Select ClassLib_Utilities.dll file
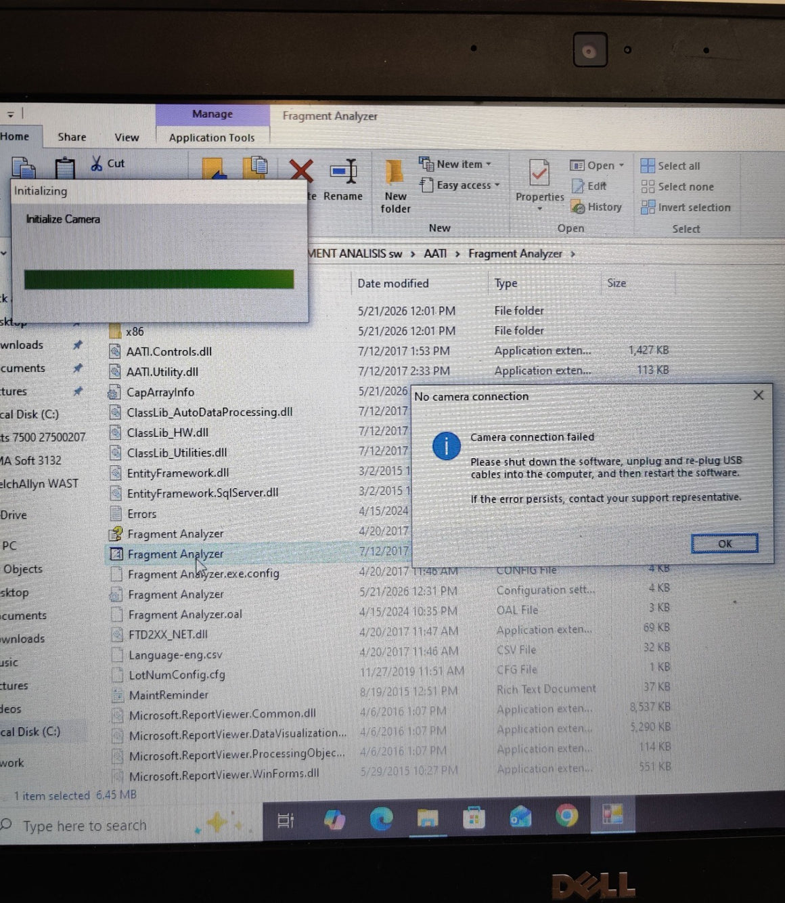The height and width of the screenshot is (903, 785). (177, 453)
